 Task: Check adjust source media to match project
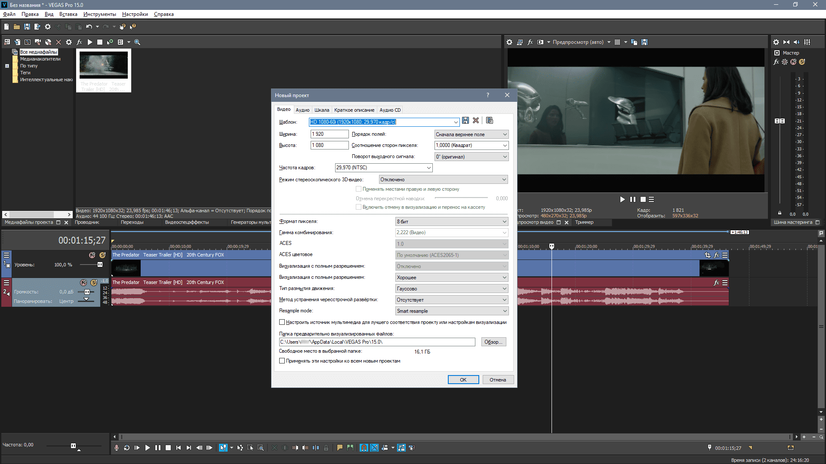coord(282,322)
